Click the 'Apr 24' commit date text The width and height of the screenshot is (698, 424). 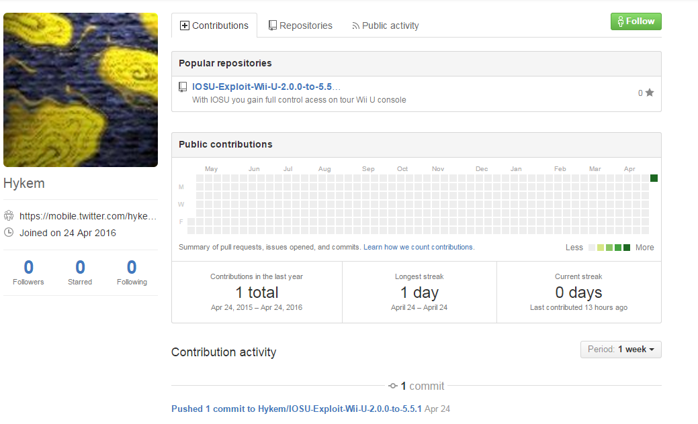click(x=437, y=409)
